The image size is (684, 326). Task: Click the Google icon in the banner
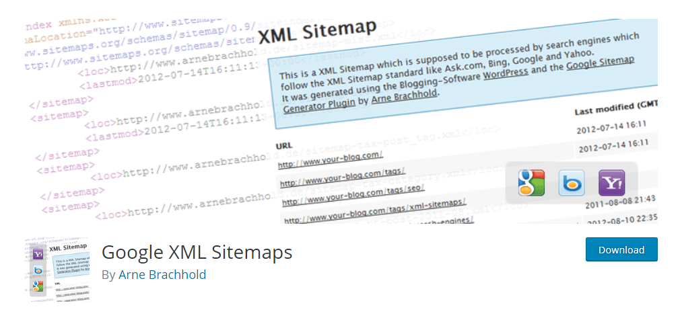(x=531, y=182)
